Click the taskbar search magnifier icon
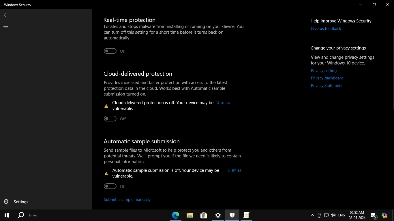Viewport: 394px width, 221px height. pyautogui.click(x=21, y=215)
